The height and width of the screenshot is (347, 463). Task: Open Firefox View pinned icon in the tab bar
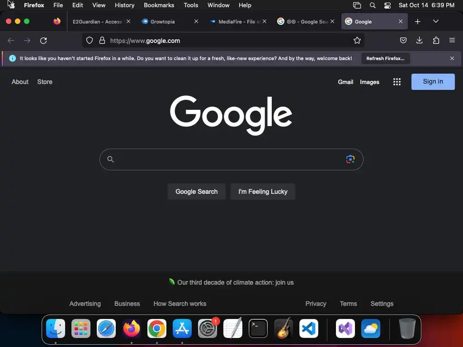(57, 21)
